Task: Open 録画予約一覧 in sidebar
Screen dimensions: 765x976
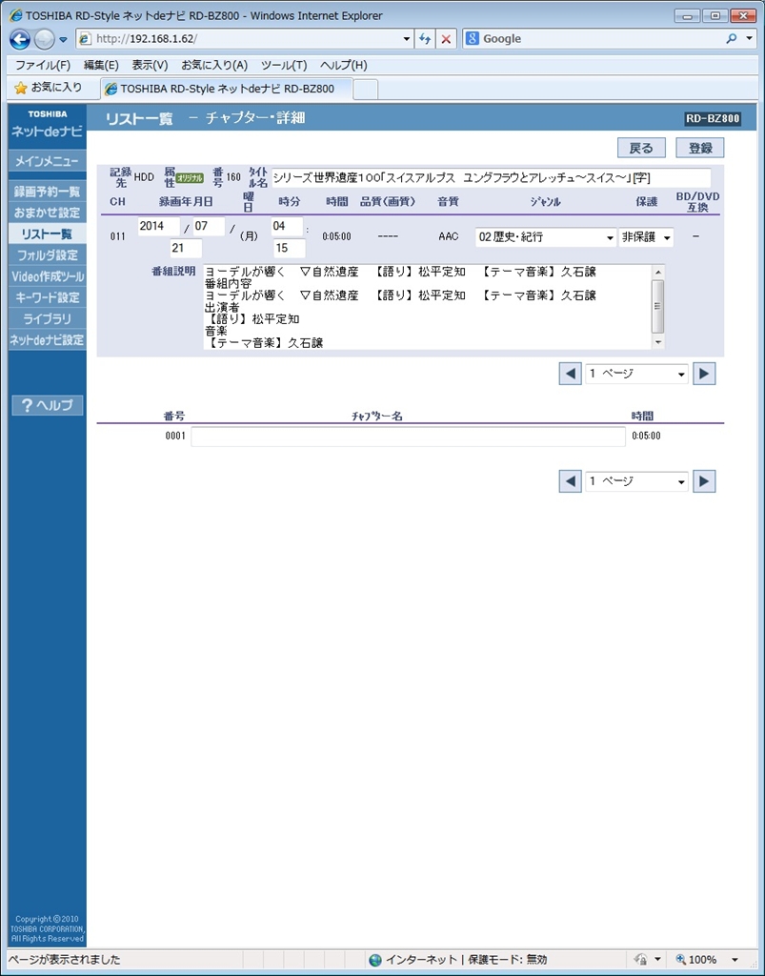Action: [48, 191]
